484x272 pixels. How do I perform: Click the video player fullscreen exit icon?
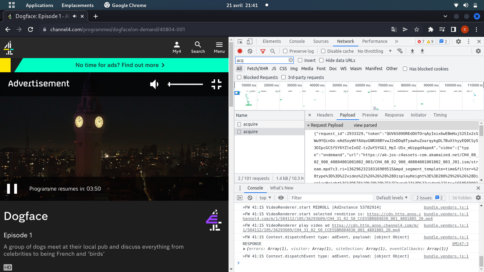[x=216, y=84]
